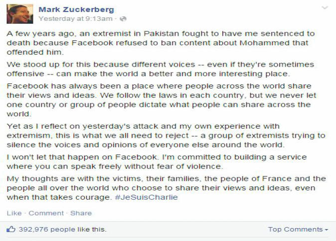Open the Mark Zuckerberg name link
This screenshot has width=336, height=241.
point(76,9)
